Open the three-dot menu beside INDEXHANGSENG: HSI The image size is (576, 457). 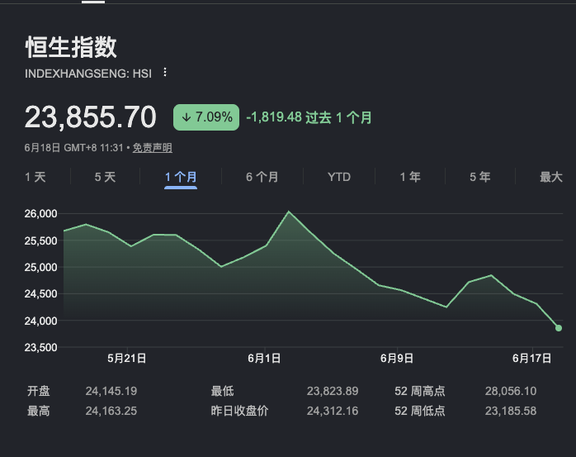click(165, 73)
